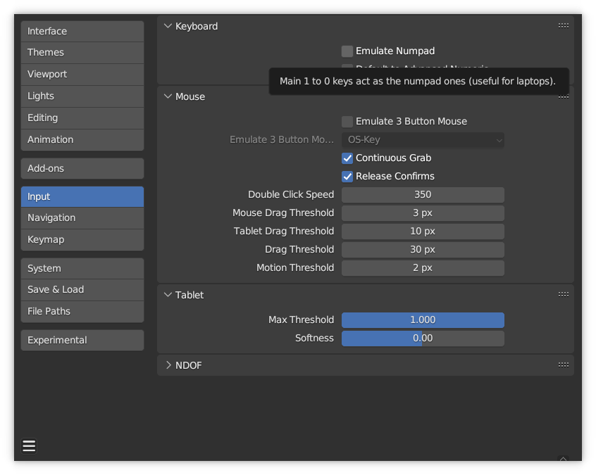Click the small chevron arrow at bottom right
Image resolution: width=596 pixels, height=475 pixels.
point(563,459)
